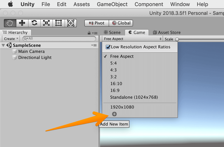Viewport: 224px width, 147px height.
Task: Select the combined Transform tool
Action: (x=71, y=23)
